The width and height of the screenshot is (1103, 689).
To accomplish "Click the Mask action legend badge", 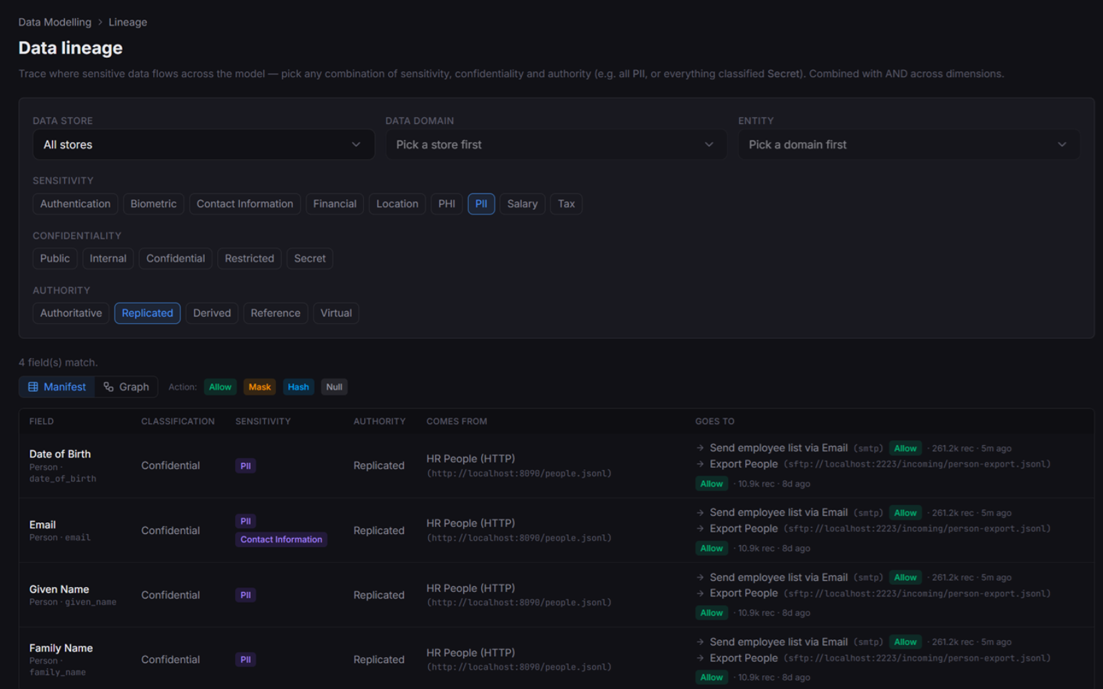I will coord(260,387).
